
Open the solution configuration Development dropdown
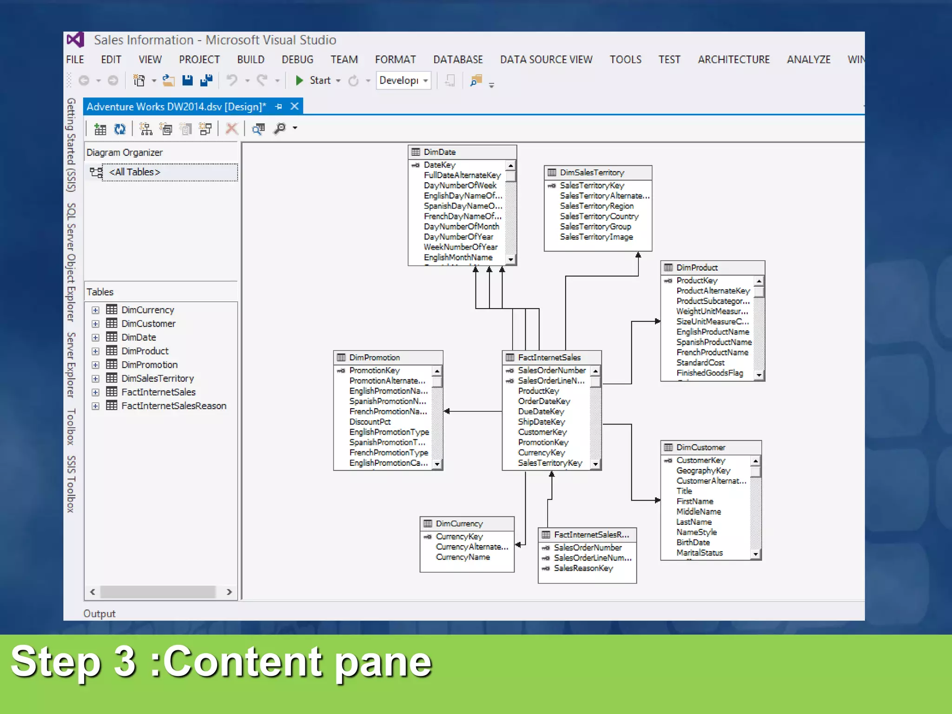click(403, 80)
